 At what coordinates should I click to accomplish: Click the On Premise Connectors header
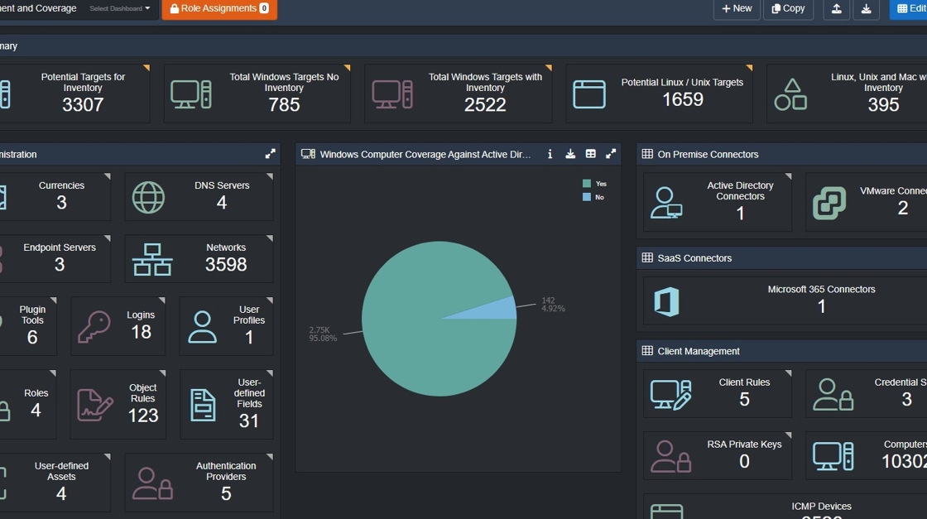pyautogui.click(x=708, y=154)
